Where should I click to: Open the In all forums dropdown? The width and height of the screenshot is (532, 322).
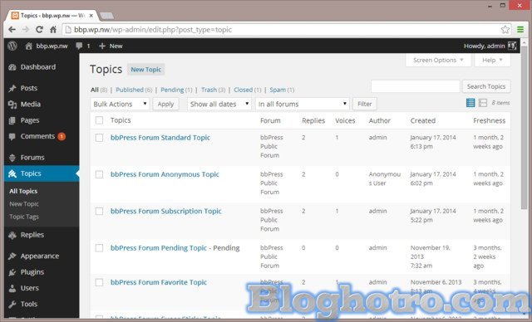click(x=303, y=104)
